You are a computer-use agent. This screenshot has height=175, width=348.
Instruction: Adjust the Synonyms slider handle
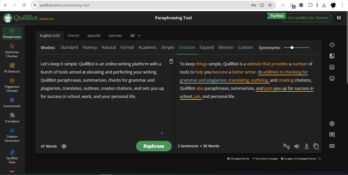(292, 48)
